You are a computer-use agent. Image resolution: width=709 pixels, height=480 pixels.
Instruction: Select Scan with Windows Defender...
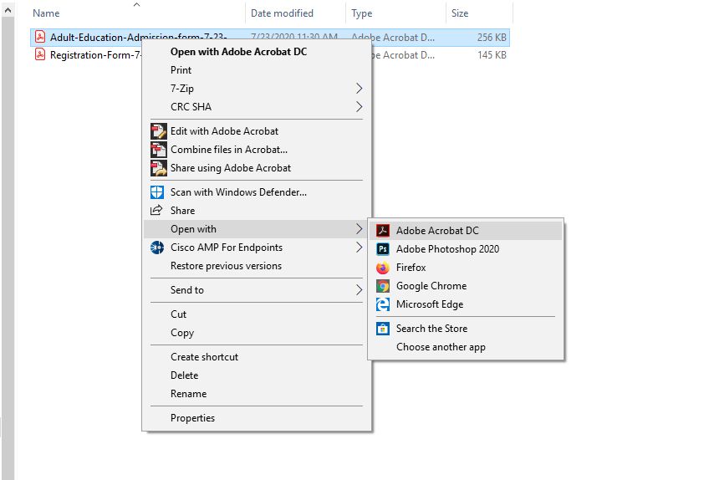257,192
